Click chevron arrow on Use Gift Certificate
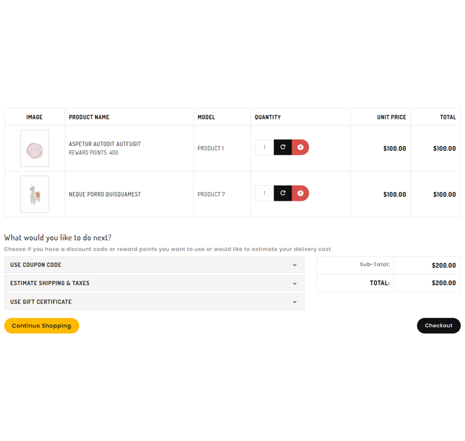This screenshot has height=441, width=465. (x=295, y=302)
